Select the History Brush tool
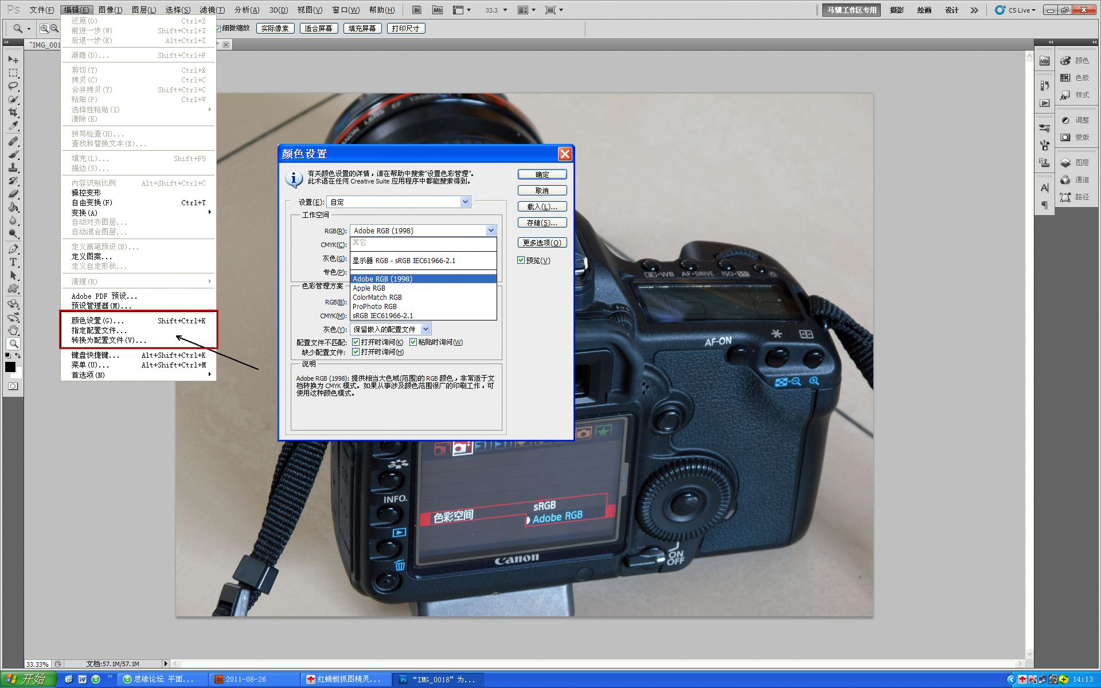The image size is (1101, 688). coord(13,181)
